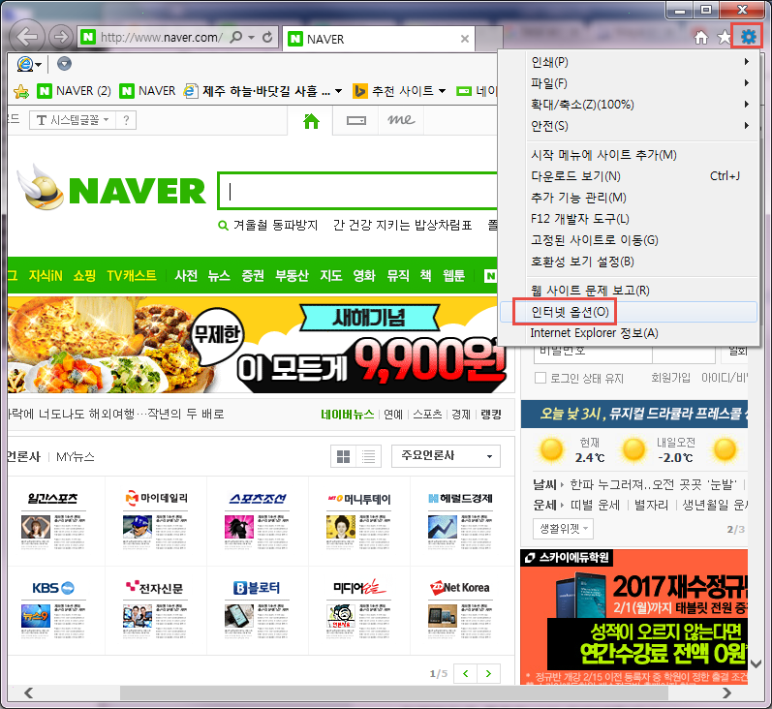Select 다운로드 보기(N) menu item

tap(629, 175)
